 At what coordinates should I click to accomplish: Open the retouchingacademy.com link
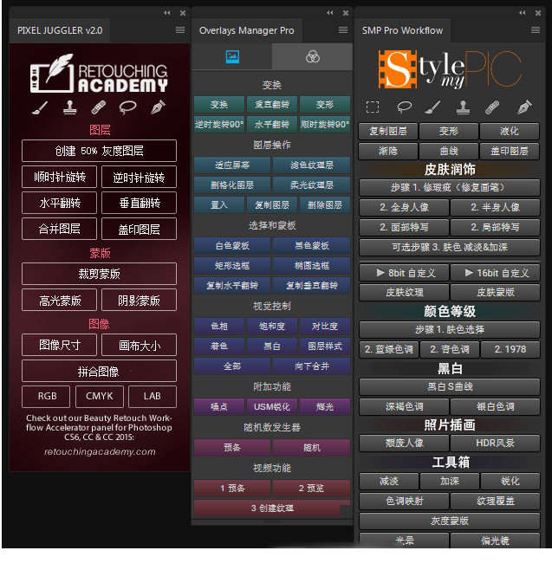pyautogui.click(x=100, y=451)
